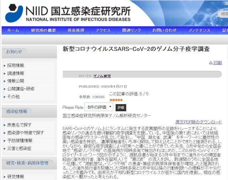Click the orange rating stars

coord(116,100)
